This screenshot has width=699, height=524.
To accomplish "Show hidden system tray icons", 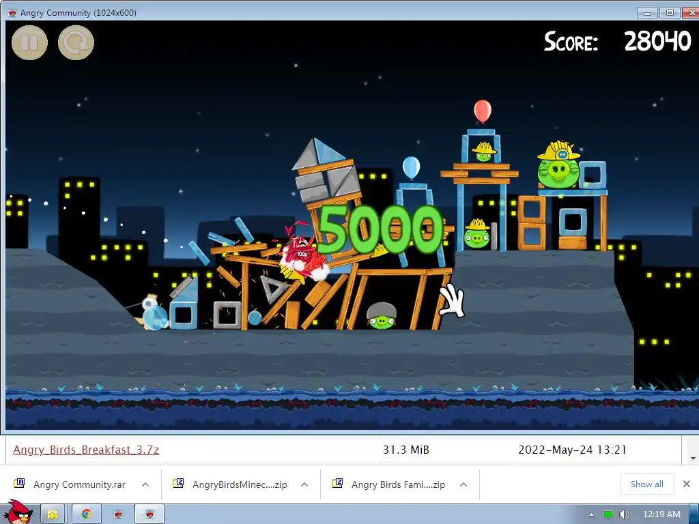I will (x=591, y=514).
